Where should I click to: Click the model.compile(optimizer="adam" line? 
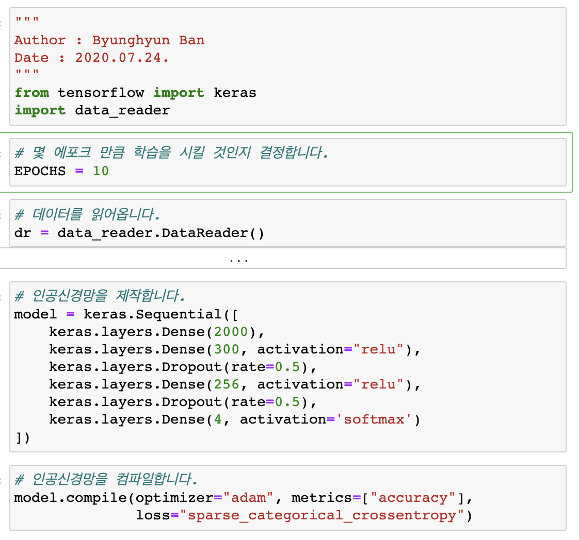(x=244, y=498)
